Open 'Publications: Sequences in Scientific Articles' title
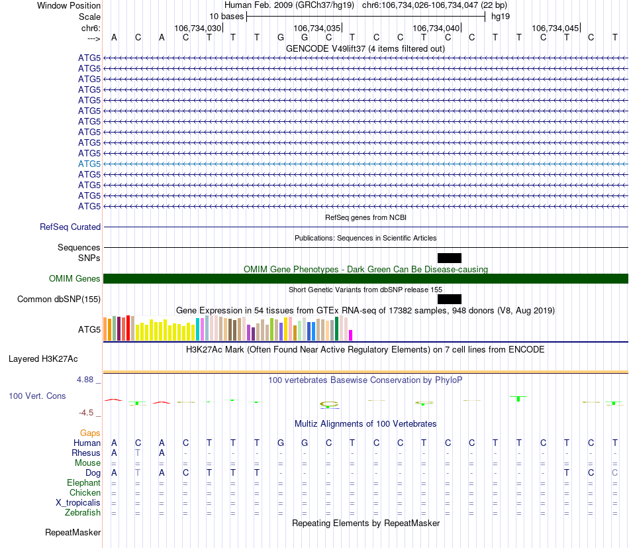This screenshot has height=548, width=629. click(x=365, y=238)
